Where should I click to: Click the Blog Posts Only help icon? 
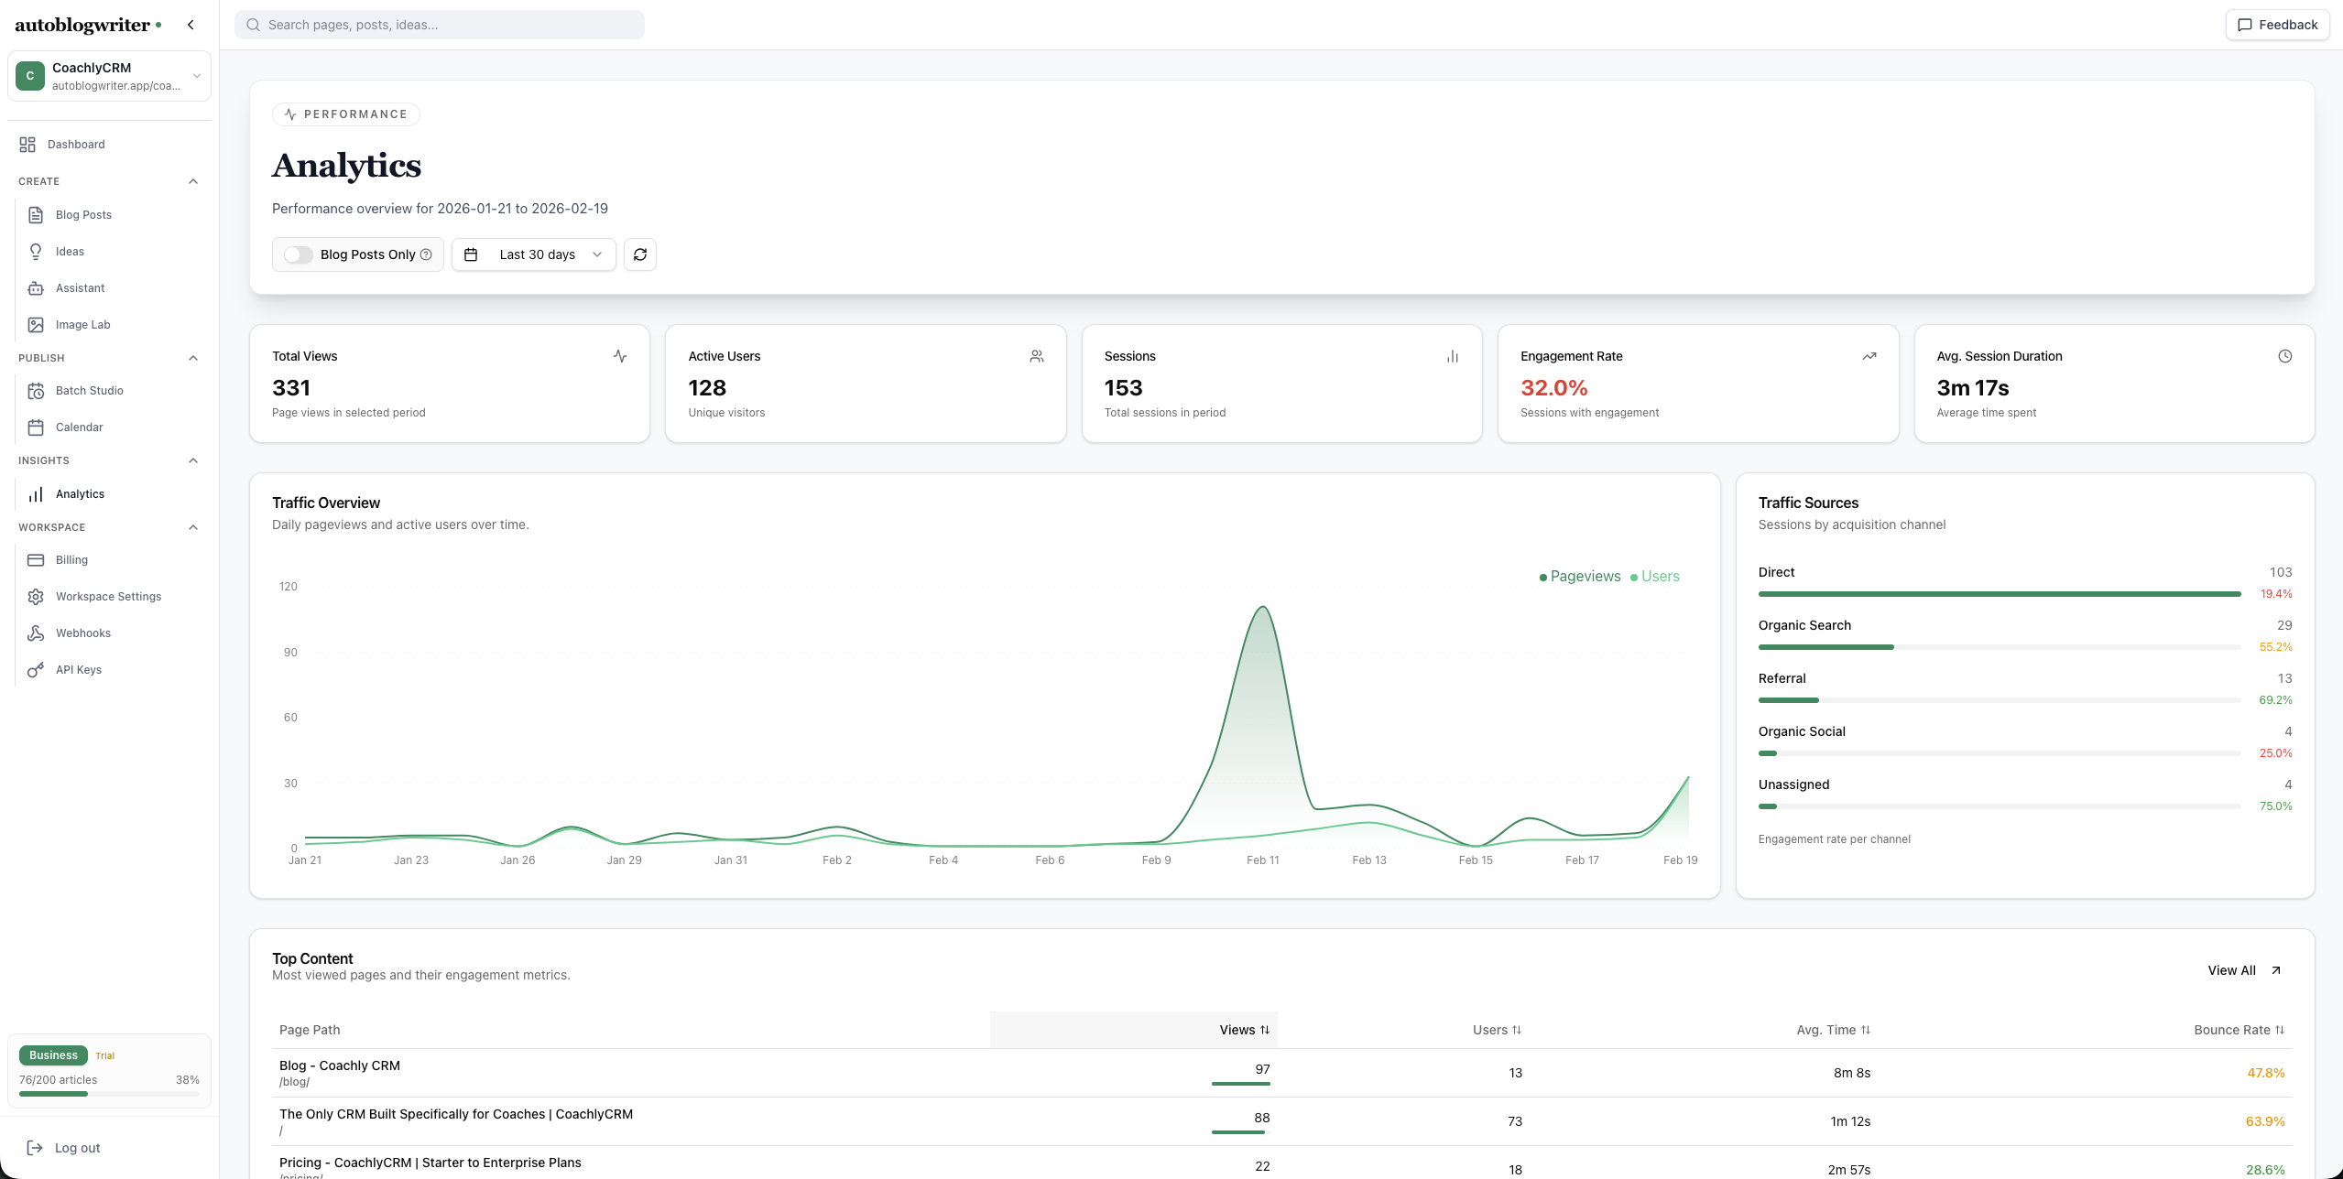[426, 254]
